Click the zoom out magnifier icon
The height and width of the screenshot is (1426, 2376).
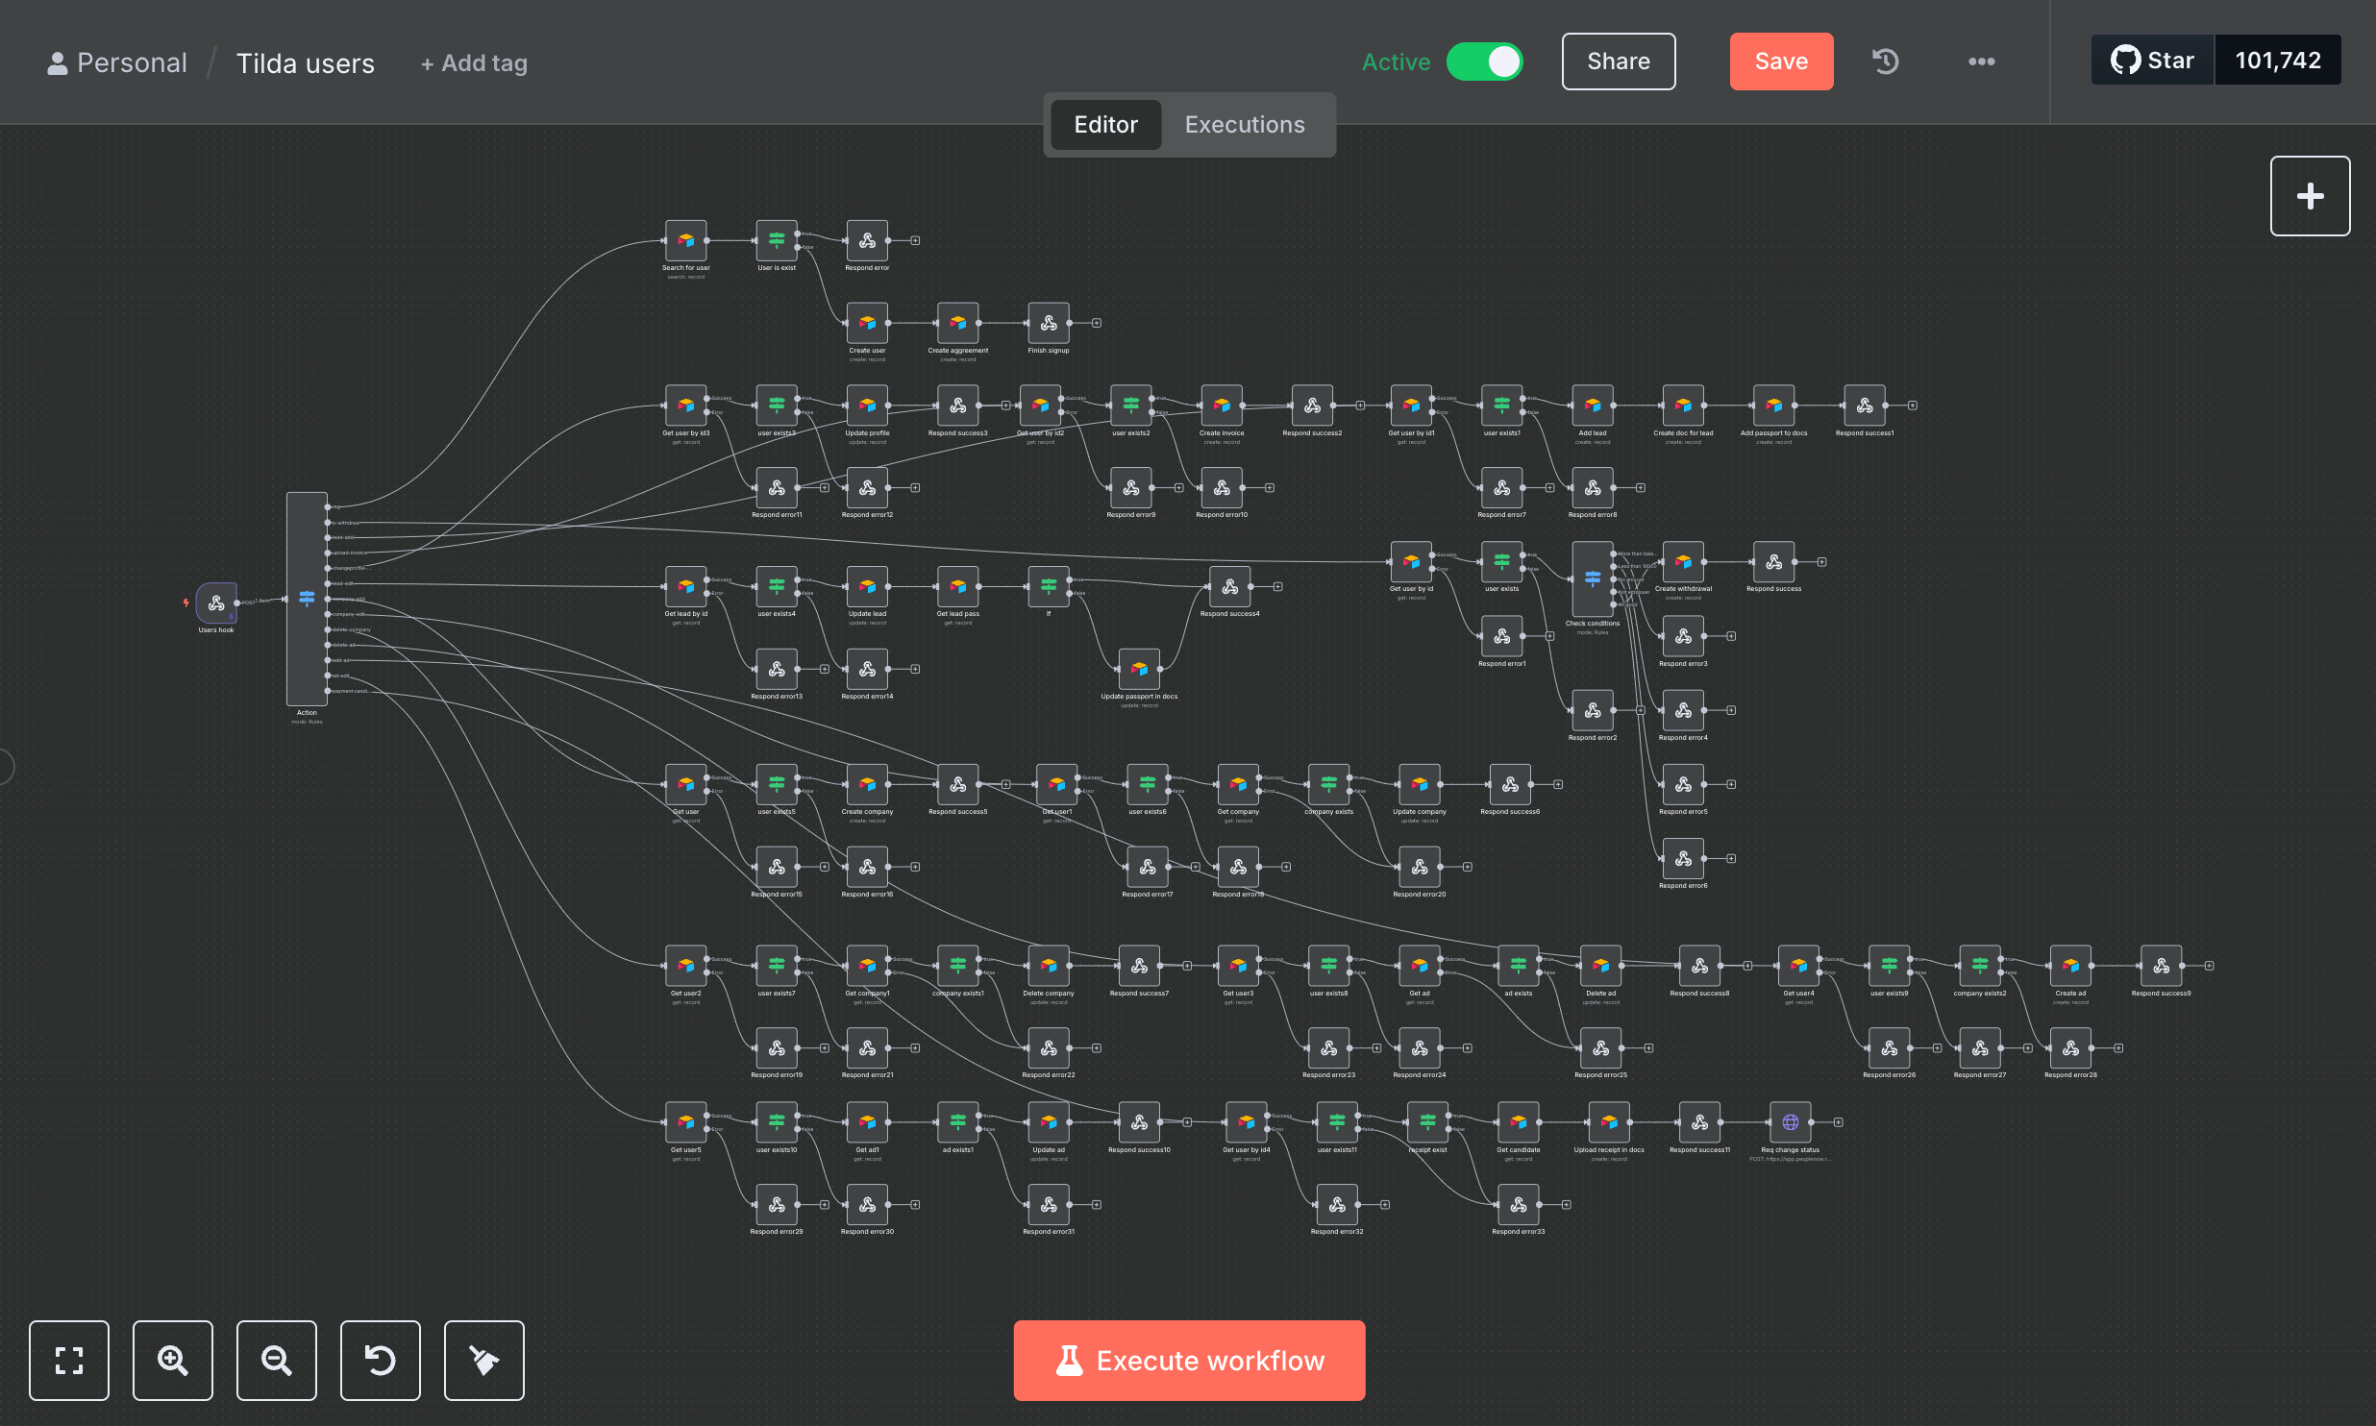277,1360
